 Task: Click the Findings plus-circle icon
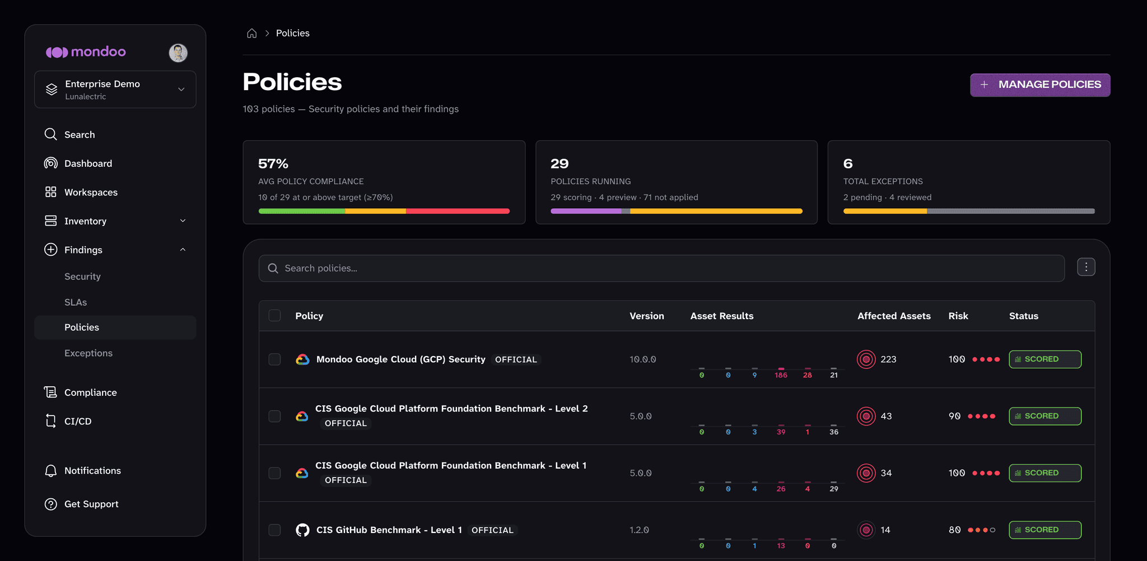click(51, 250)
